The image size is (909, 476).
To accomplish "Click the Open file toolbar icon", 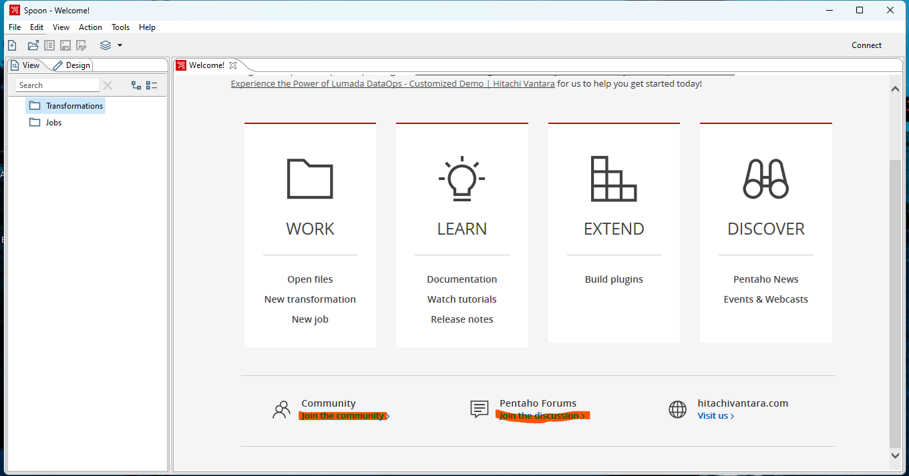I will (33, 45).
